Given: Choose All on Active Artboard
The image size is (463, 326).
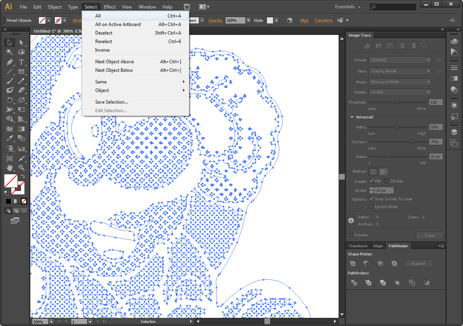Looking at the screenshot, I should [136, 24].
